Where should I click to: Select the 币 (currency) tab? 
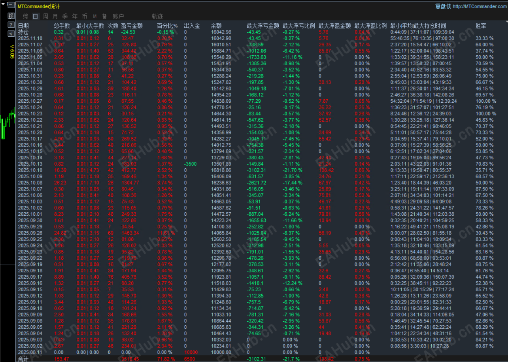coord(85,16)
